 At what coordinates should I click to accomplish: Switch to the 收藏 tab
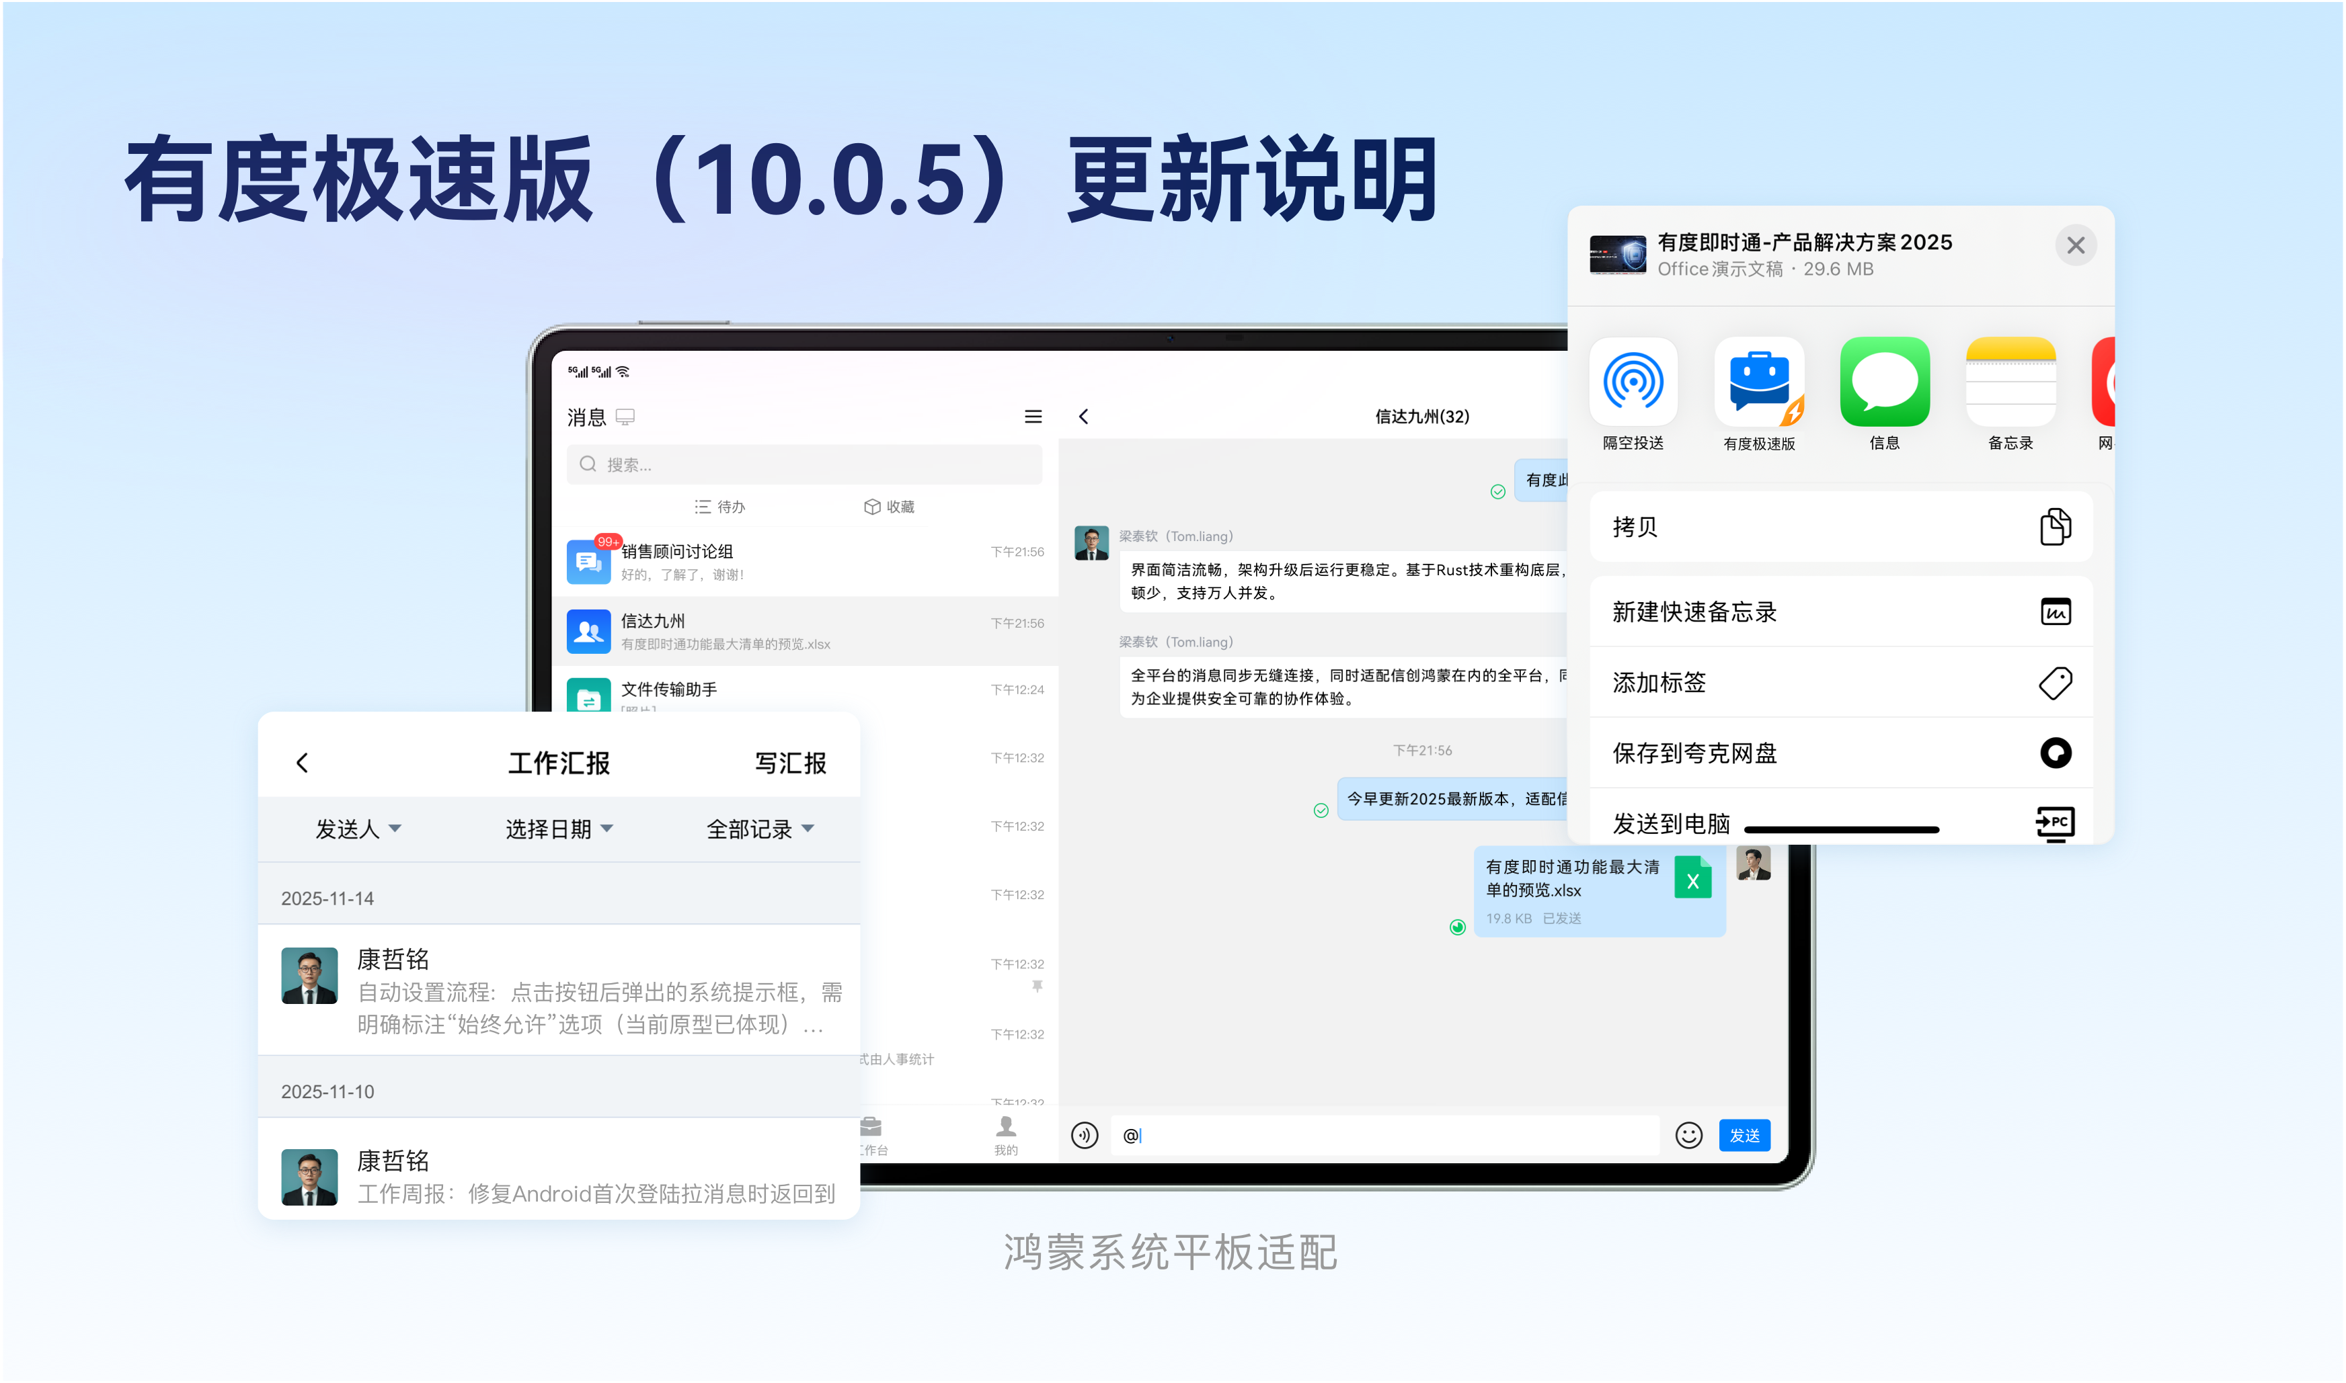tap(889, 507)
